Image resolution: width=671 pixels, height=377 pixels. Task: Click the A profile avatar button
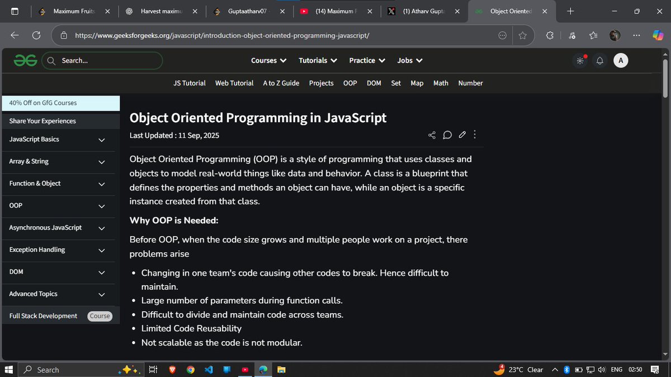(x=621, y=60)
